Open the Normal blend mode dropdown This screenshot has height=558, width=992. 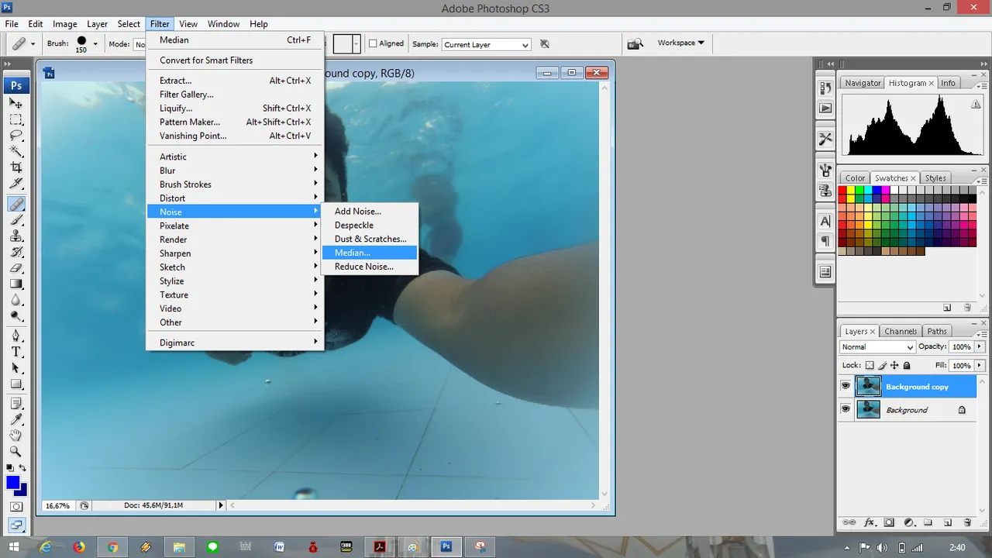click(x=878, y=347)
